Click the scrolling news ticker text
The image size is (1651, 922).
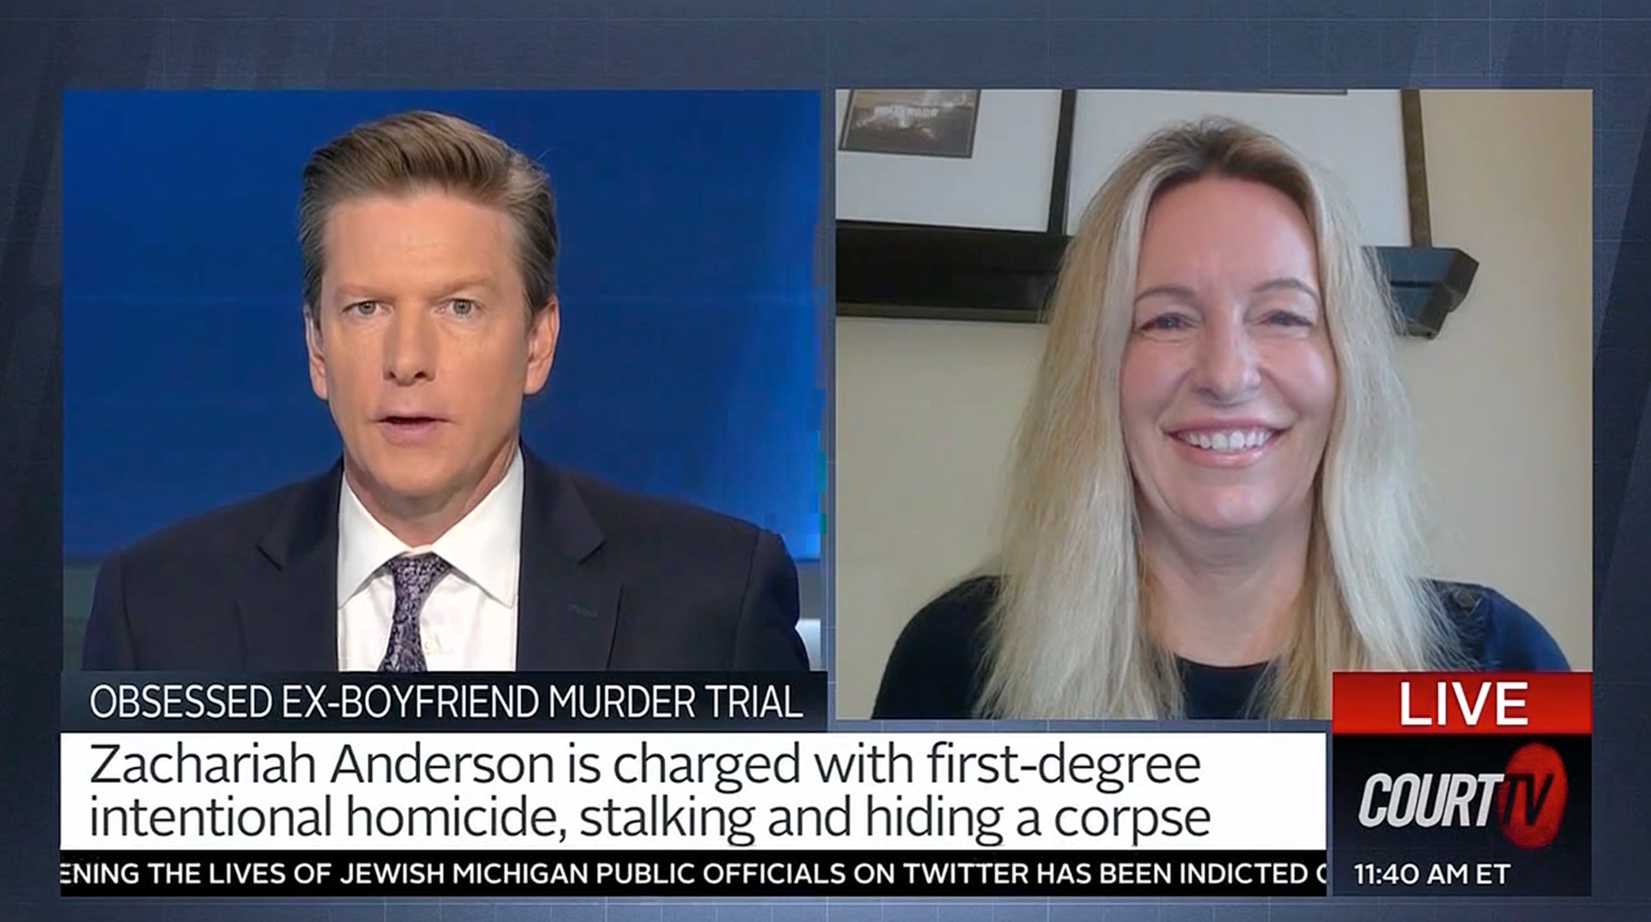692,873
